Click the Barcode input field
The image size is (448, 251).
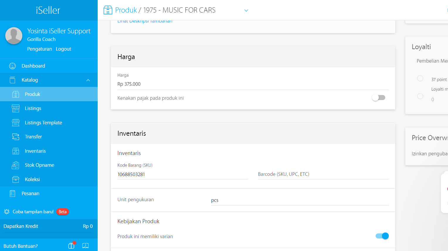click(x=323, y=174)
